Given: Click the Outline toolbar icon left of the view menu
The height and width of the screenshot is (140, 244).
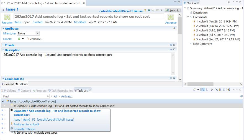Looking at the screenshot, I should (229, 2).
